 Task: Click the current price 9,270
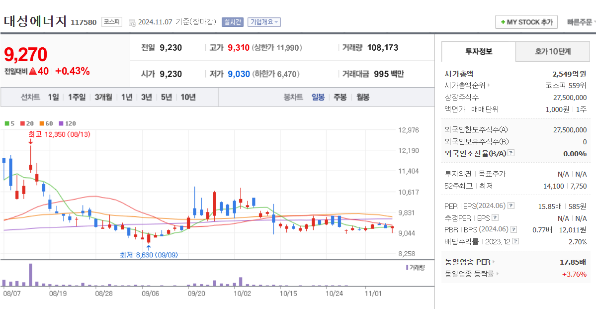pos(25,54)
